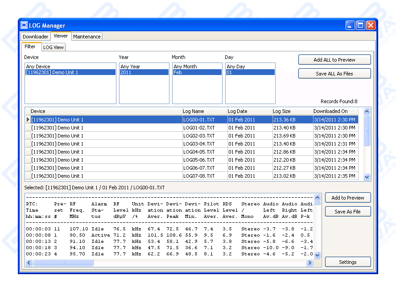The image size is (396, 292).
Task: Select the LOG03-04.TXT log row
Action: (198, 144)
